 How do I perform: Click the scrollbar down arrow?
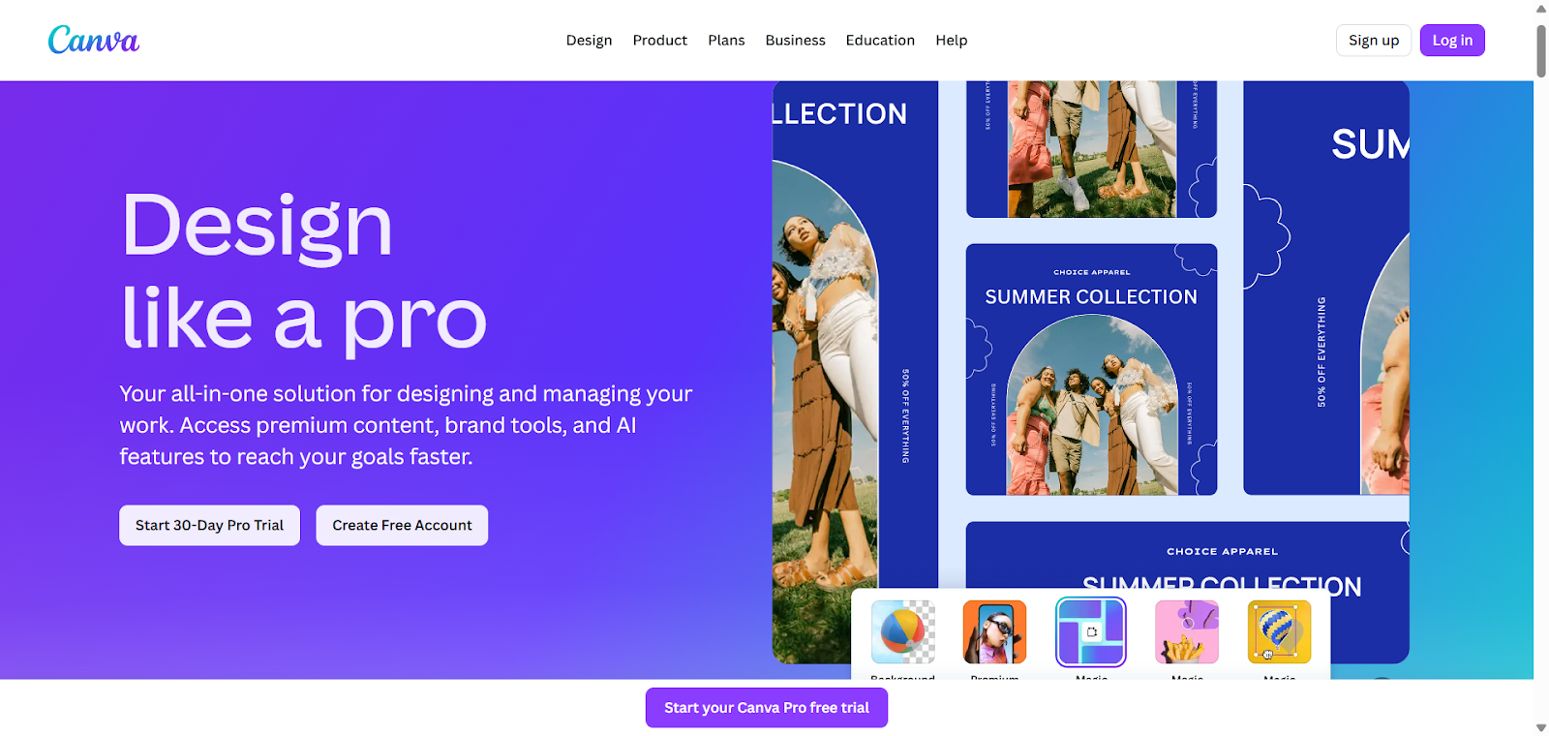1541,727
